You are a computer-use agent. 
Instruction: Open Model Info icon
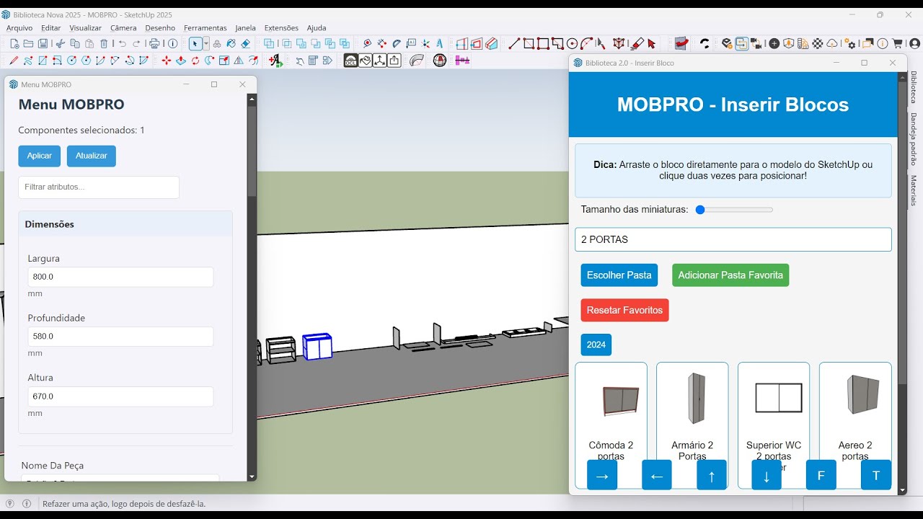[x=172, y=43]
